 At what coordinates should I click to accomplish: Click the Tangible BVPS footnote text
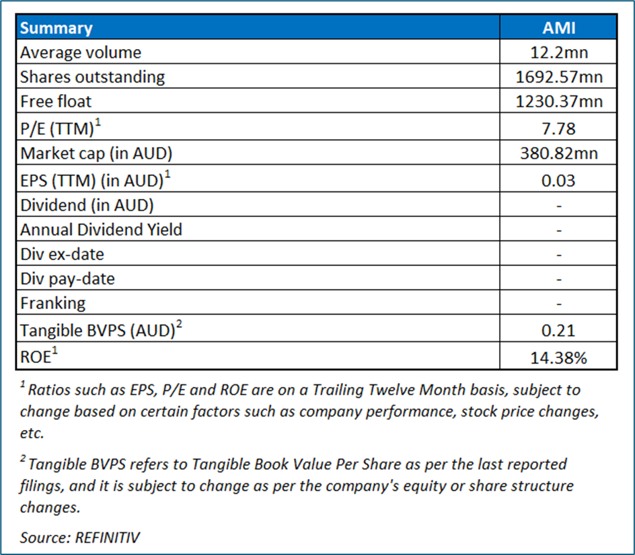(296, 485)
